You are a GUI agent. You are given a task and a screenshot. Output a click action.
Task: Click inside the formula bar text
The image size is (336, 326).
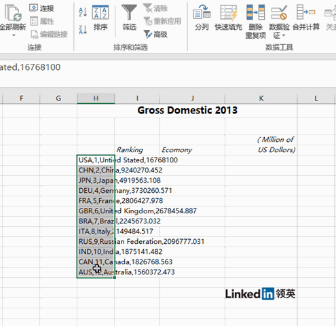[31, 67]
